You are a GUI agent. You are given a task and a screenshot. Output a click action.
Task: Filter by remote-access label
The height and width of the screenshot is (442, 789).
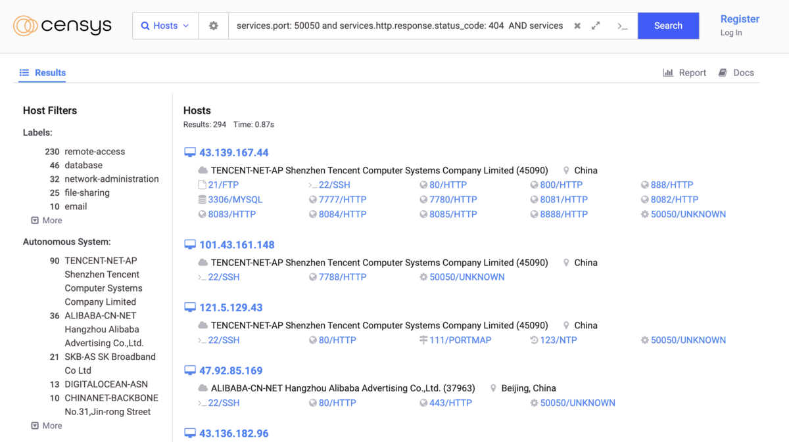(x=95, y=152)
